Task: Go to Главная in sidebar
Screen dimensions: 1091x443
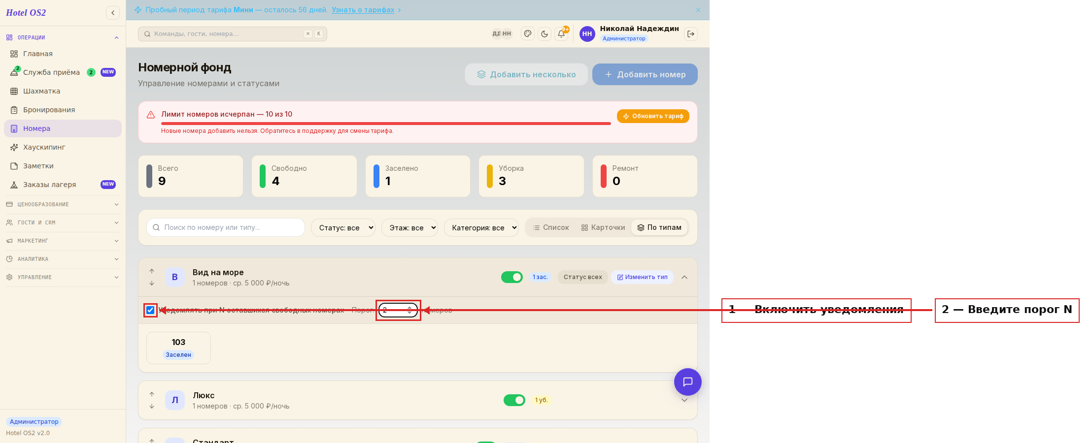Action: click(x=63, y=54)
